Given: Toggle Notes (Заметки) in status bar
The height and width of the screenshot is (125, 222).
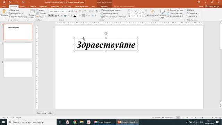Looking at the screenshot, I should click(156, 118).
